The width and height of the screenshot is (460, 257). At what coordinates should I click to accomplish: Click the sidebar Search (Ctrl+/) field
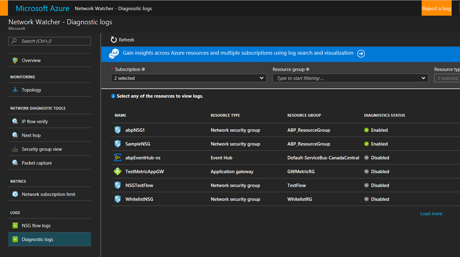point(49,41)
